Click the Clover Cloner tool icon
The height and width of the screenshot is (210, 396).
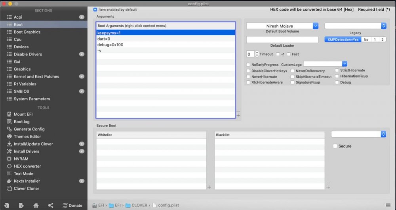[9, 189]
